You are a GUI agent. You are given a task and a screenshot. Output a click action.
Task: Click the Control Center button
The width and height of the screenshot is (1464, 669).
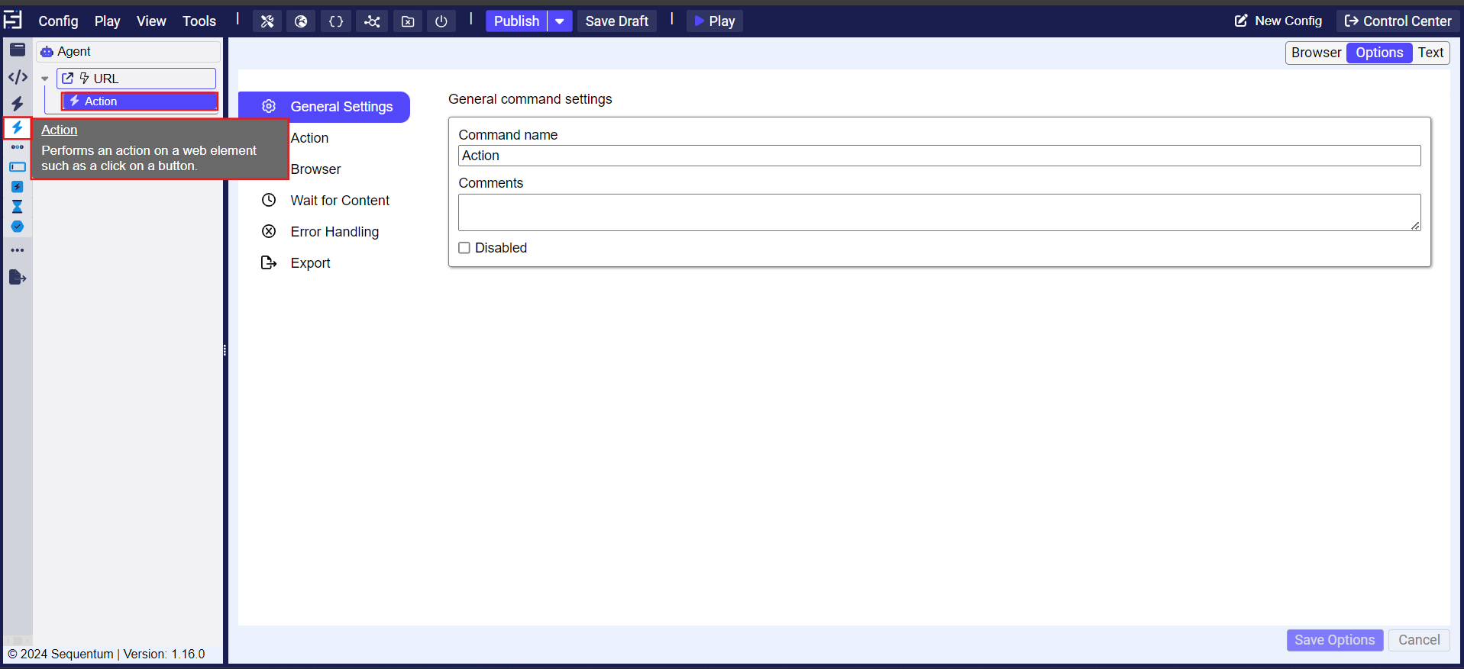pos(1398,21)
